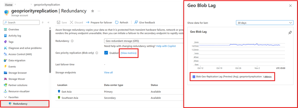Click the Data center type column header
The height and width of the screenshot is (108, 298).
pyautogui.click(x=114, y=85)
